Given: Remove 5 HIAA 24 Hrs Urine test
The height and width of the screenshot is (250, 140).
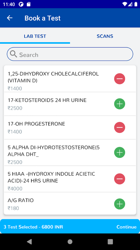Looking at the screenshot, I should tap(119, 179).
